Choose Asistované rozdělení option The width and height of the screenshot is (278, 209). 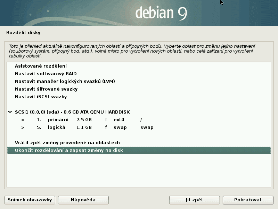point(139,66)
